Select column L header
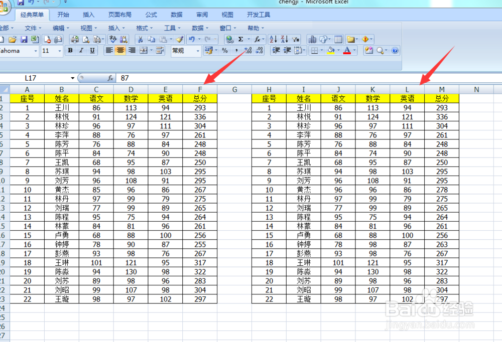 click(407, 90)
